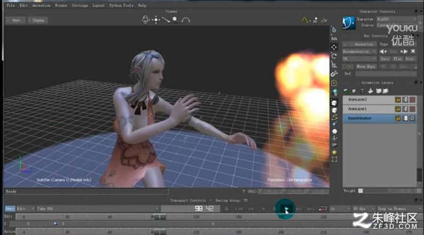
Task: Open the Snap on Frames dropdown
Action: click(x=399, y=208)
